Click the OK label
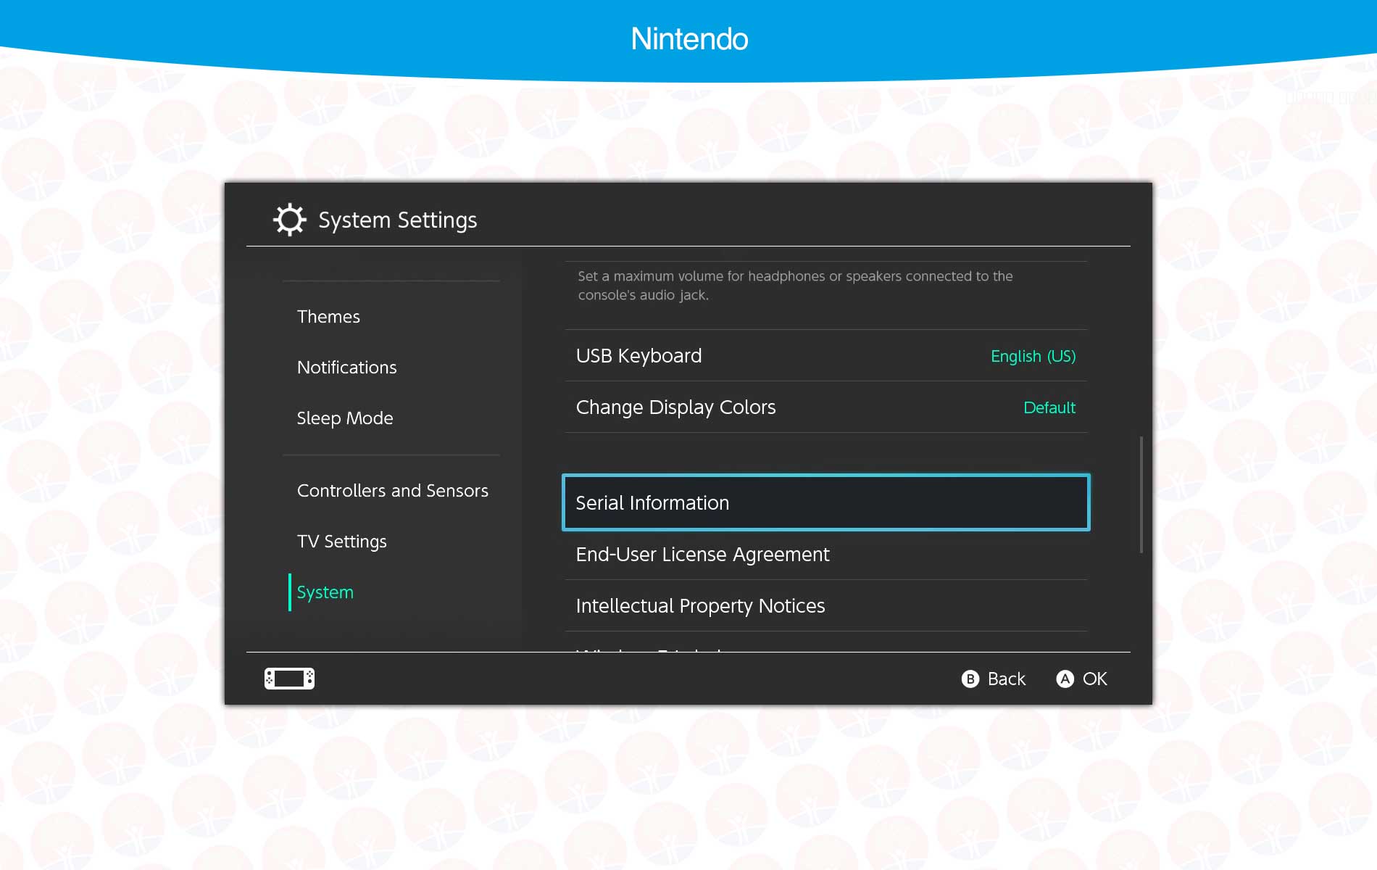 pyautogui.click(x=1094, y=679)
